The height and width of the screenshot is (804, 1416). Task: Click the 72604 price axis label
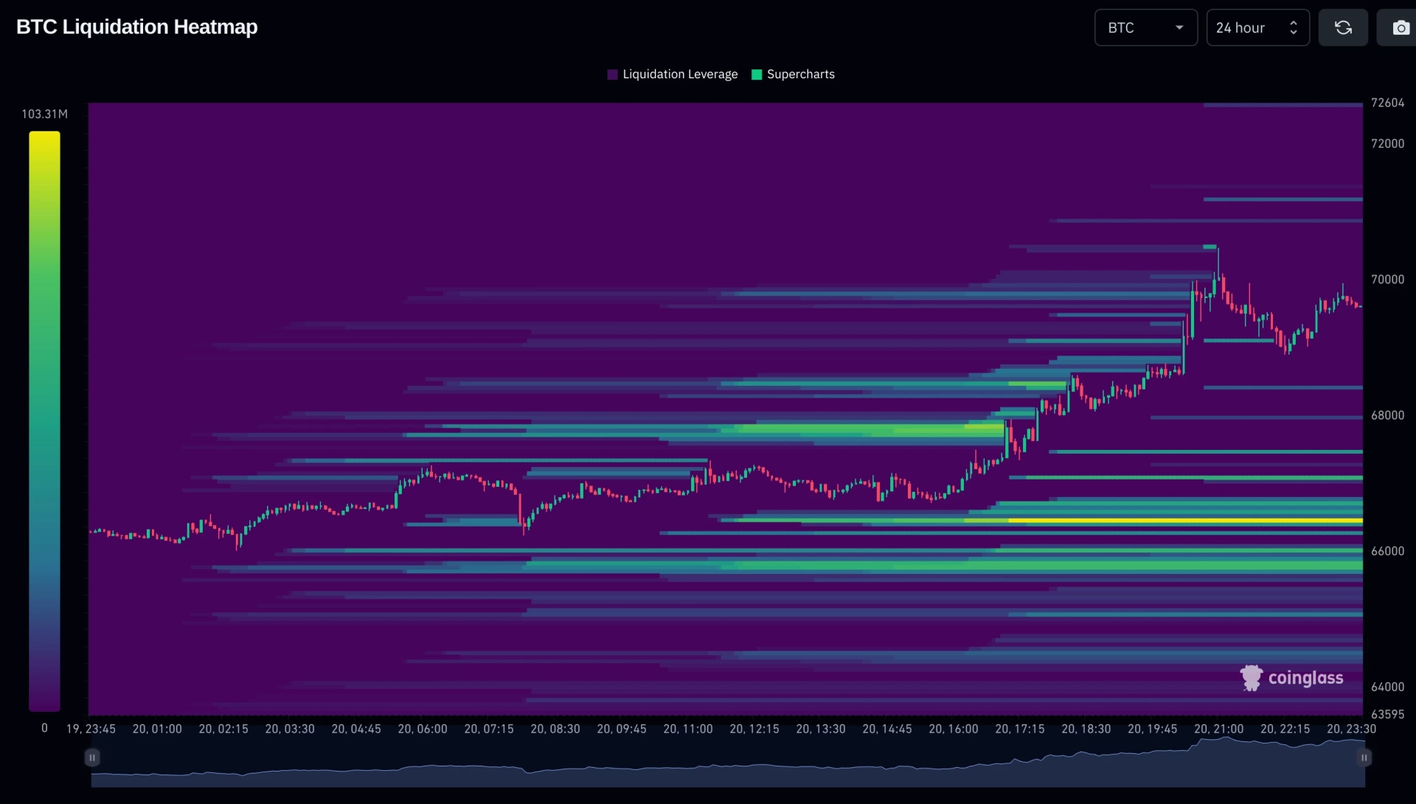coord(1388,103)
